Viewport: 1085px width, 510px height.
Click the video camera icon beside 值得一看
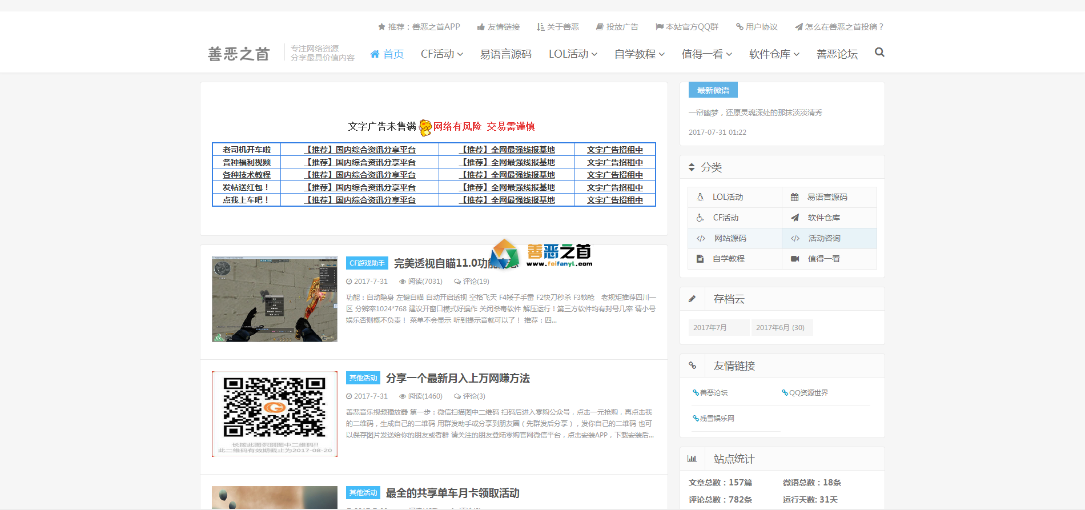tap(795, 259)
